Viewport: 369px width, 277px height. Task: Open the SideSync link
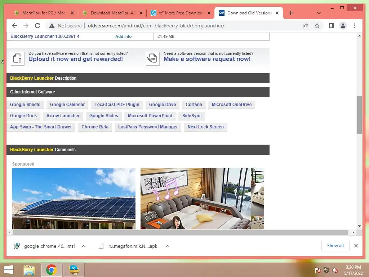(x=192, y=116)
